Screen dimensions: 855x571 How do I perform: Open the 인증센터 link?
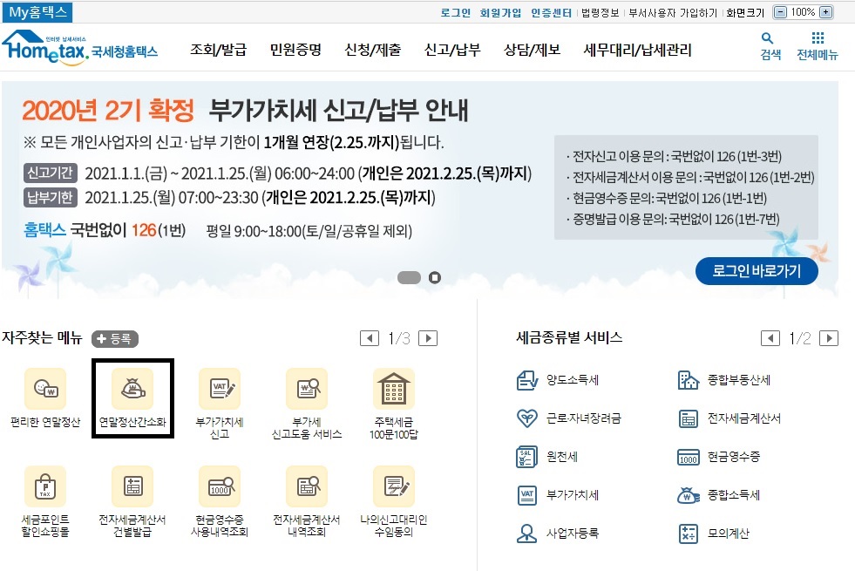point(552,12)
